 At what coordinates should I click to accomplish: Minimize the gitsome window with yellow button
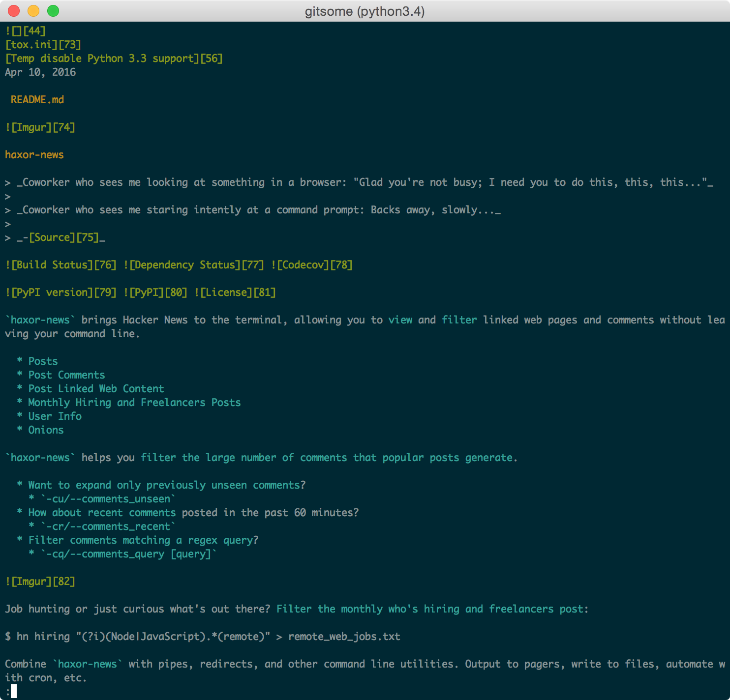coord(33,11)
